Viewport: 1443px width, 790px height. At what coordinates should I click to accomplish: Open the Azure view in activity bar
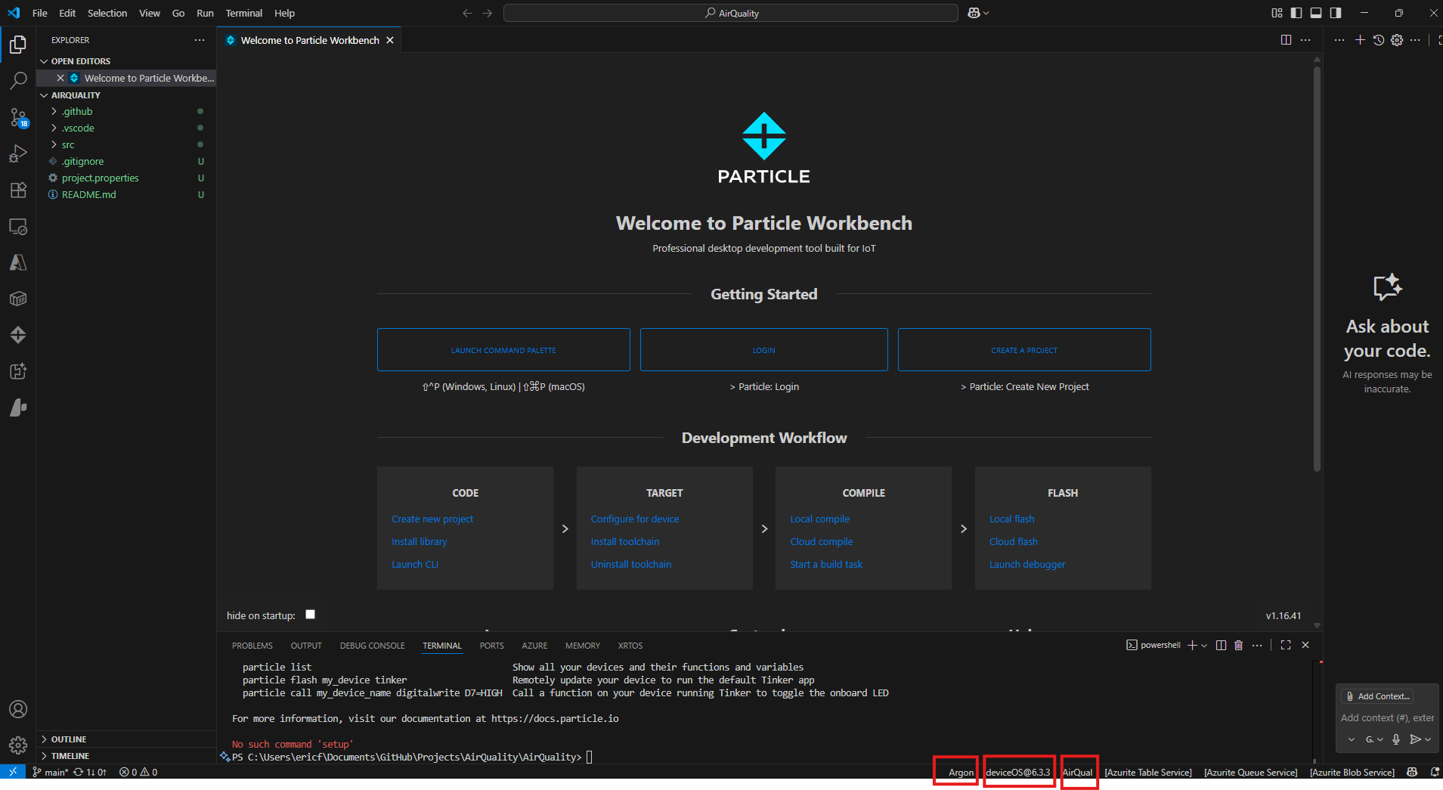tap(18, 262)
